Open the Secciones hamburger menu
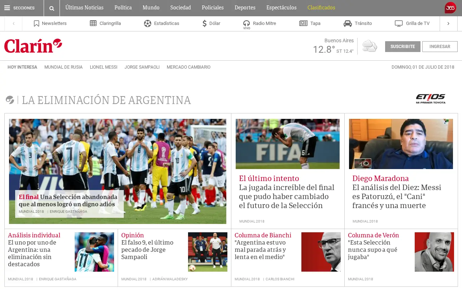The height and width of the screenshot is (289, 462). 19,8
